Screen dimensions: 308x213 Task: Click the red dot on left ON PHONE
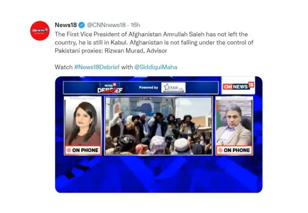(x=69, y=150)
